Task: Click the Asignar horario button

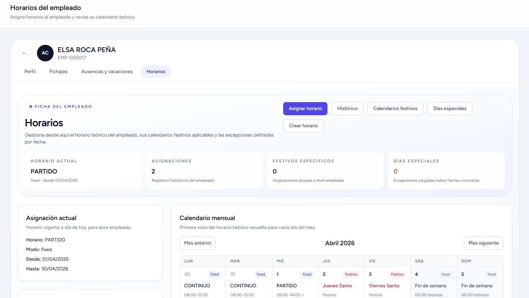Action: (305, 109)
